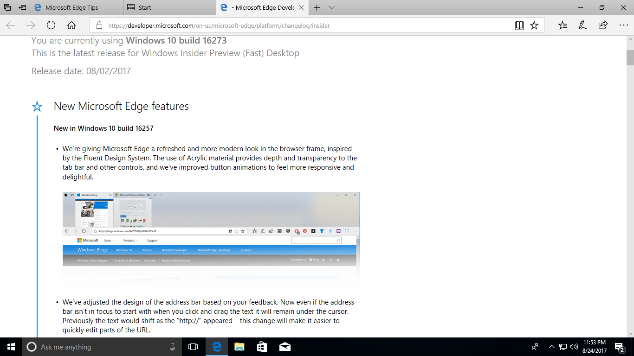Switch to the Start tab
Screen dimensions: 634x356
[169, 7]
